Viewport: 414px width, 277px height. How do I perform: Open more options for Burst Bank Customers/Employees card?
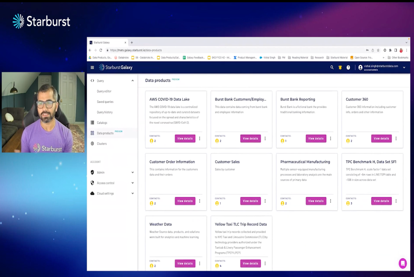pos(265,138)
